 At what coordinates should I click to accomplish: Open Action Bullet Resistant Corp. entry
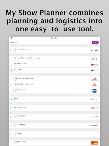pos(54,79)
